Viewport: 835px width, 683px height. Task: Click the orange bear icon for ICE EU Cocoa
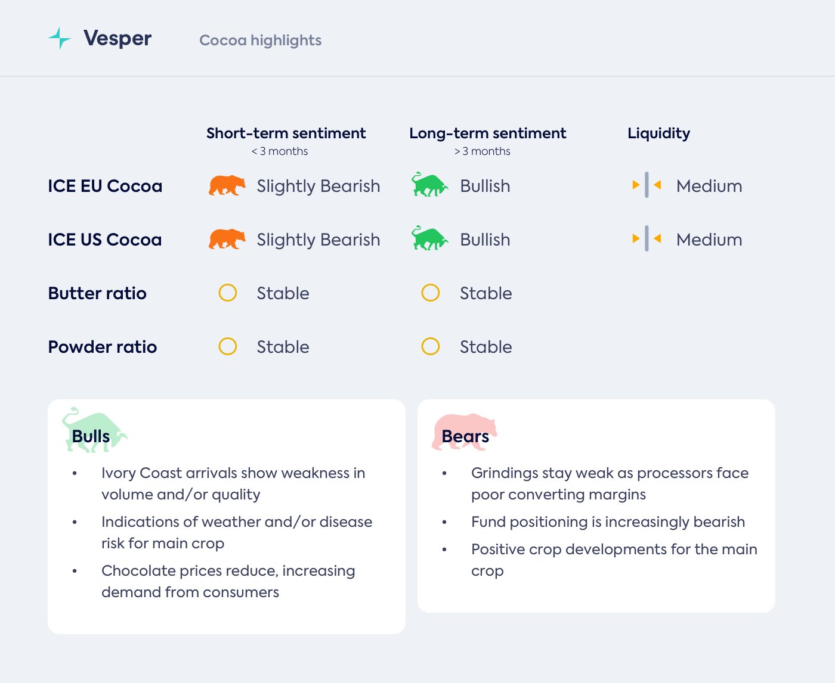point(227,186)
